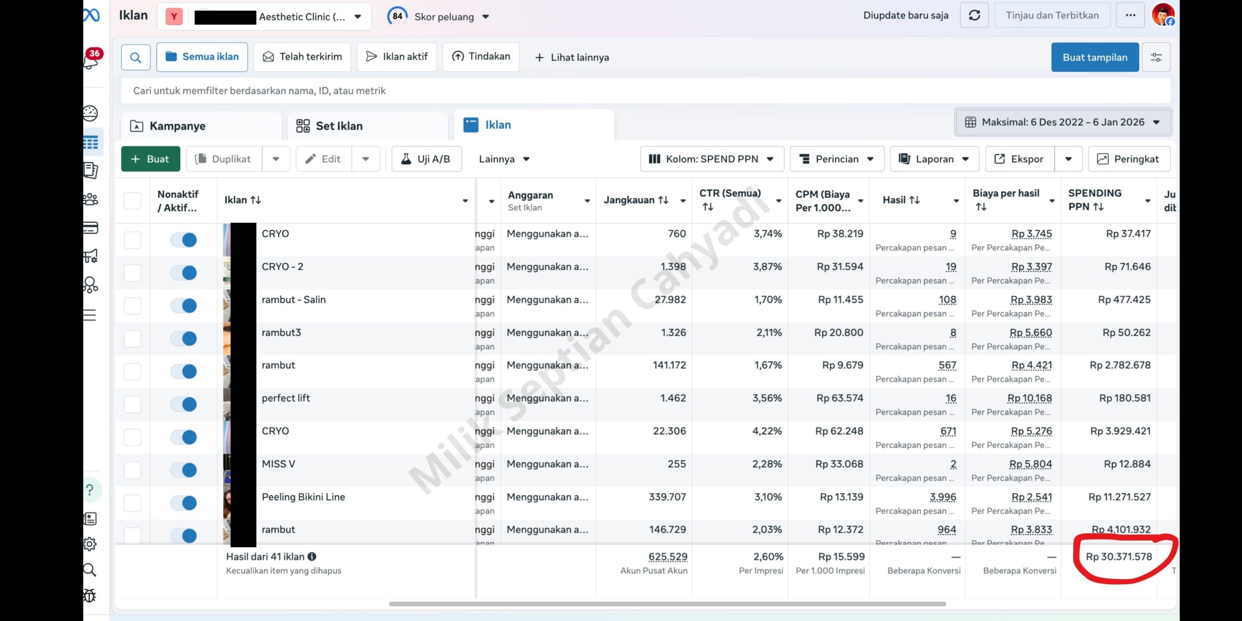Click the help question mark icon
Image resolution: width=1242 pixels, height=621 pixels.
[90, 490]
